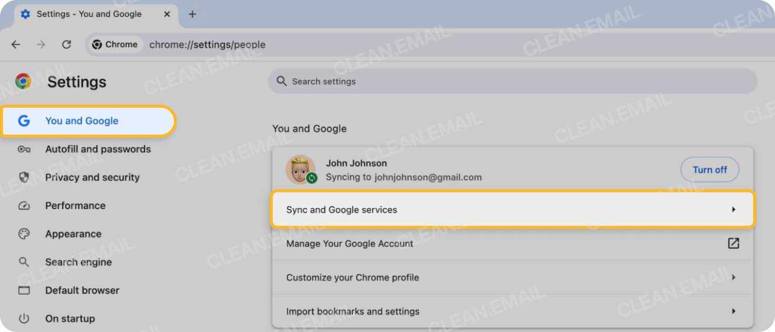This screenshot has width=775, height=332.
Task: Open Privacy and security via its shield icon
Action: click(x=24, y=178)
